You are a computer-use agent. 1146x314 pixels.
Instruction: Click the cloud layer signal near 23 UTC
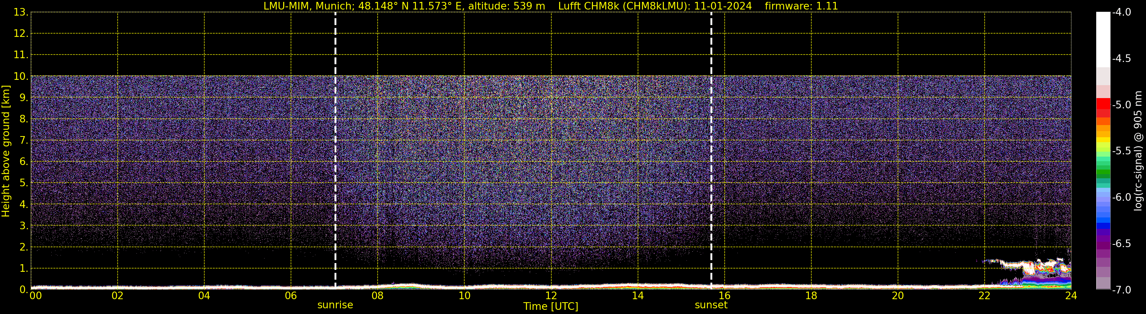click(x=1028, y=267)
